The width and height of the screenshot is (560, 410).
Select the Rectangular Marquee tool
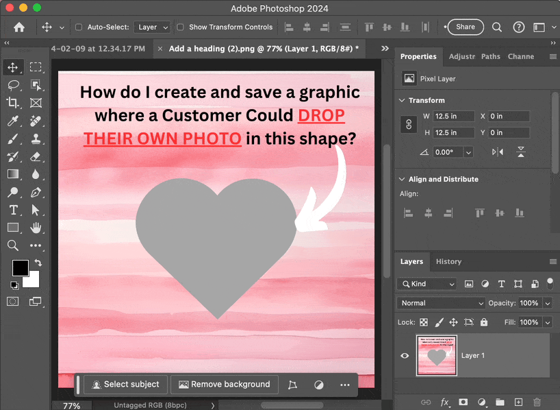pos(36,67)
